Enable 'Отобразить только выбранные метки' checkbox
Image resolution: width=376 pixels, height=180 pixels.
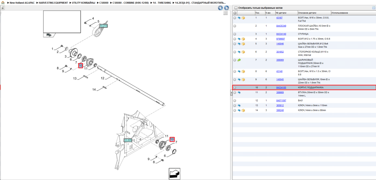(x=236, y=8)
